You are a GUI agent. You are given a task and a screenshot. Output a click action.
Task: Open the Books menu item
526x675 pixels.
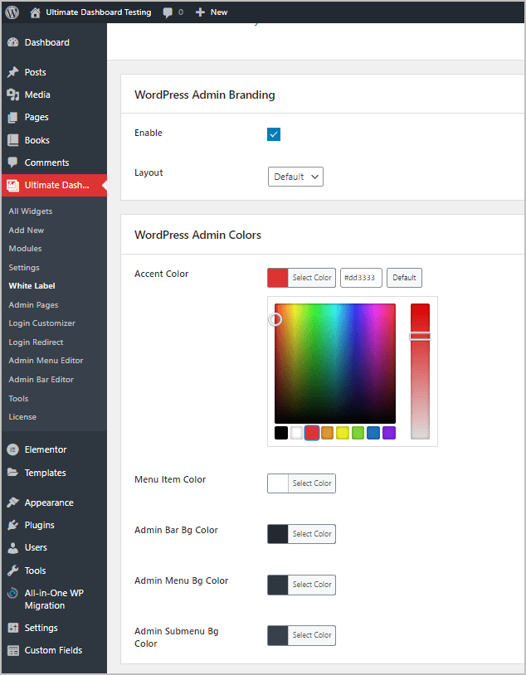click(x=37, y=140)
